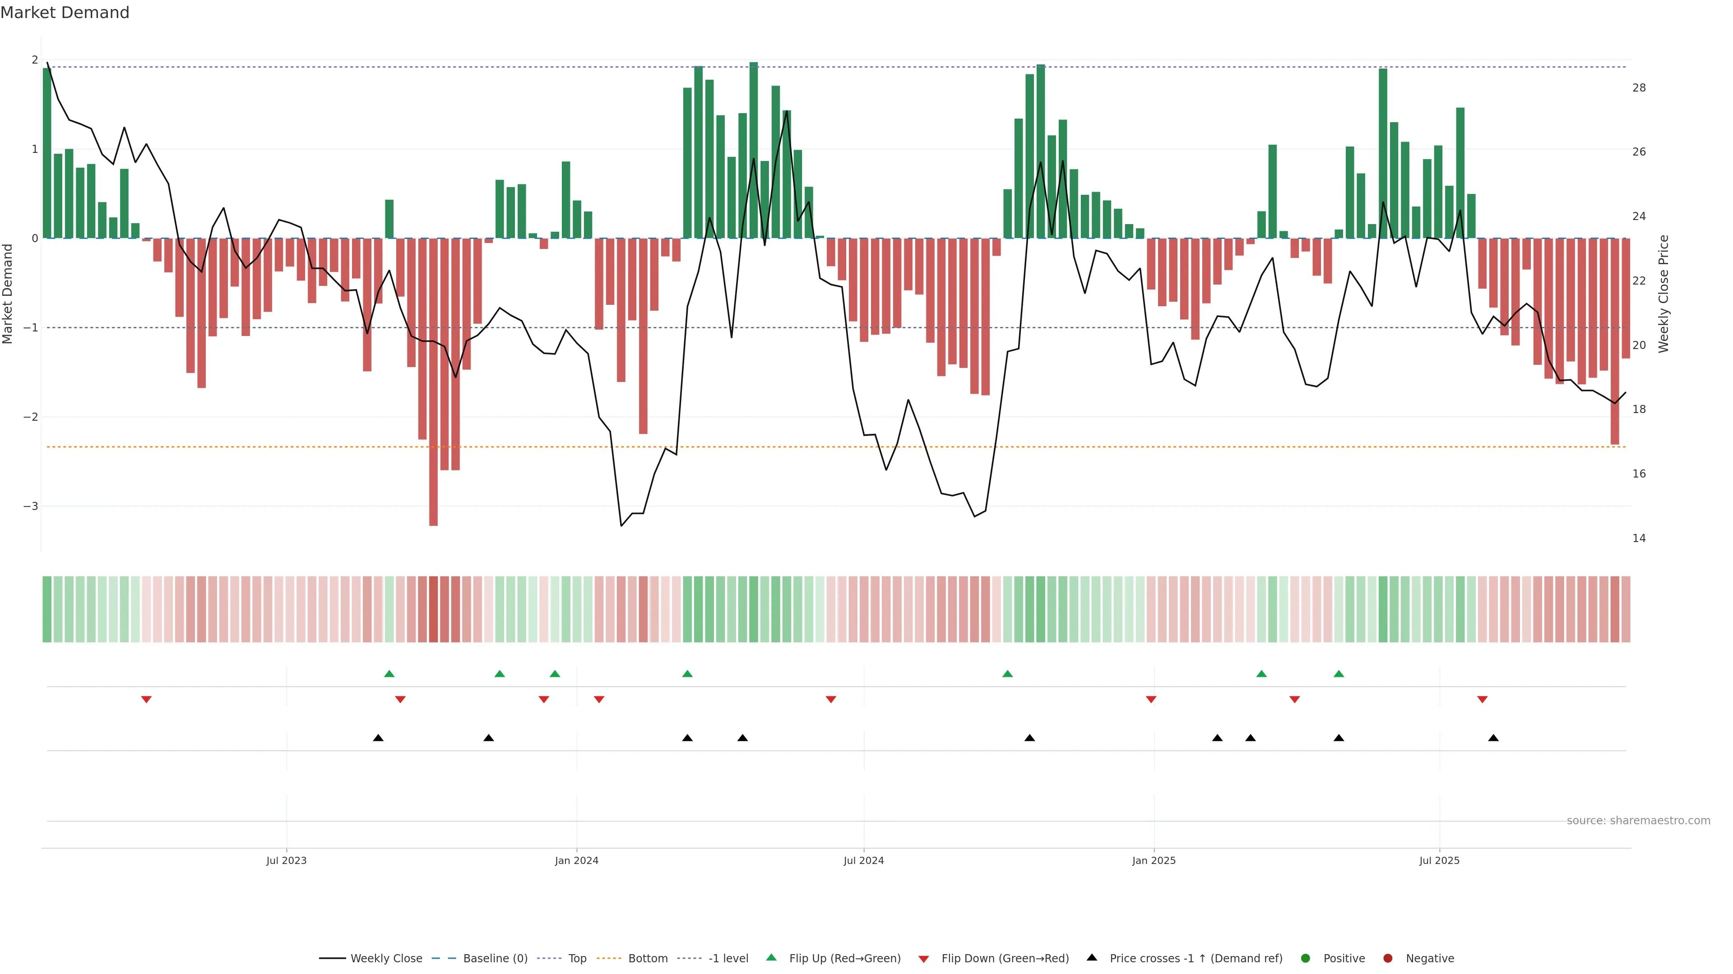Click Flip Up green triangle legend icon
1733x974 pixels.
(x=772, y=958)
